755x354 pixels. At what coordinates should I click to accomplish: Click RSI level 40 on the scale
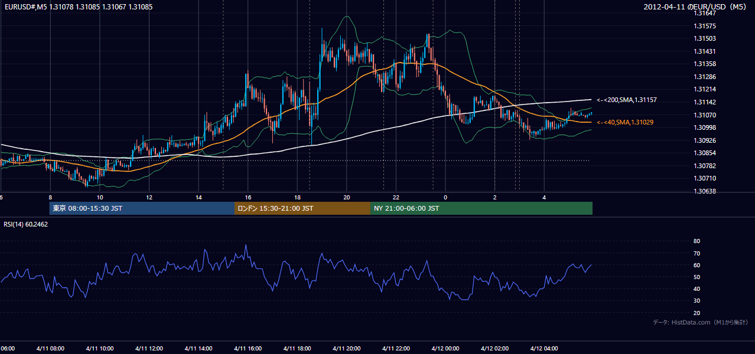tap(697, 289)
